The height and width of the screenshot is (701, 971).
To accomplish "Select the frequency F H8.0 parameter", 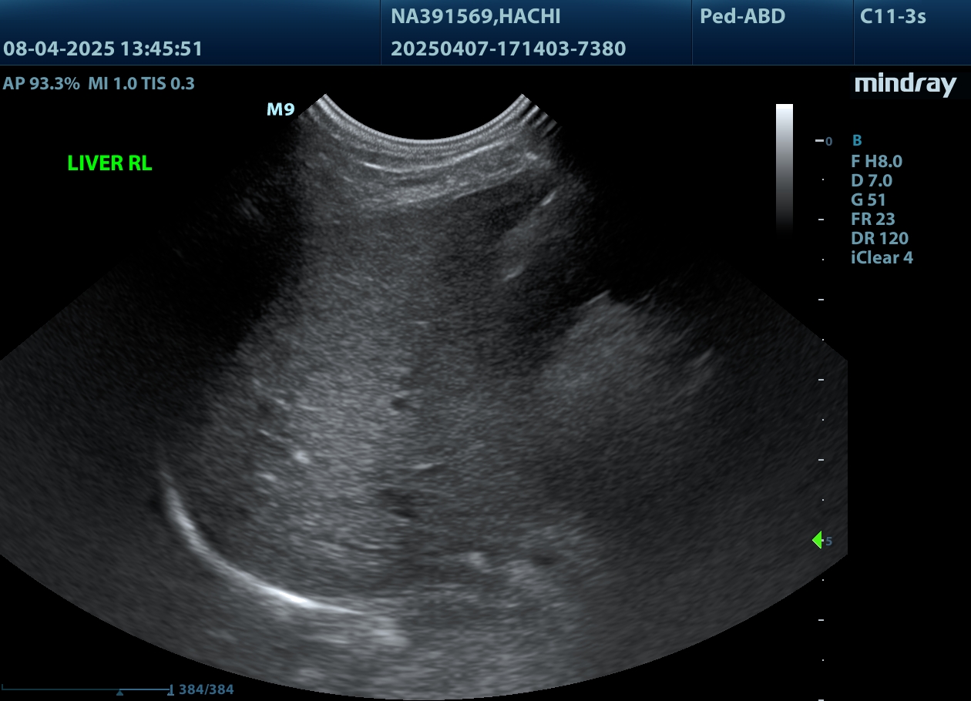I will coord(876,161).
